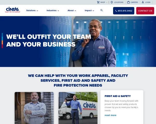Open the First Aid & Safety card heading
The width and height of the screenshot is (156, 124).
[x=118, y=96]
